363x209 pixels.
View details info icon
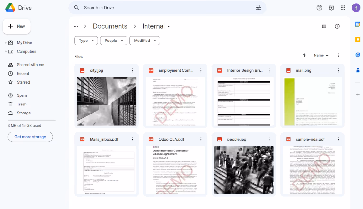[x=337, y=26]
